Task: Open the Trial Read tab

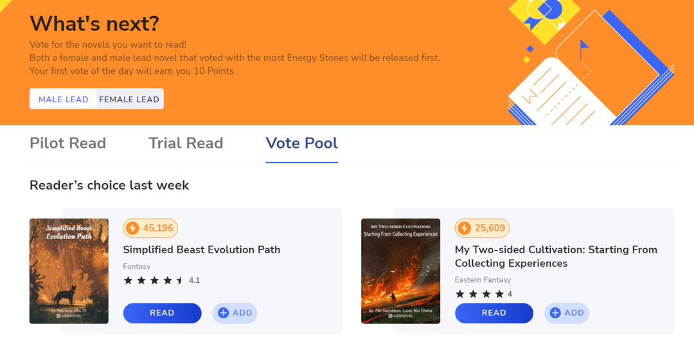Action: pyautogui.click(x=186, y=143)
